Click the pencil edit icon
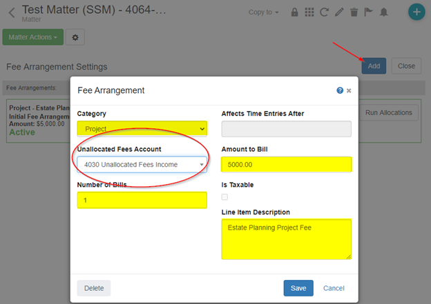Viewport: 431px width, 304px height. click(x=339, y=12)
